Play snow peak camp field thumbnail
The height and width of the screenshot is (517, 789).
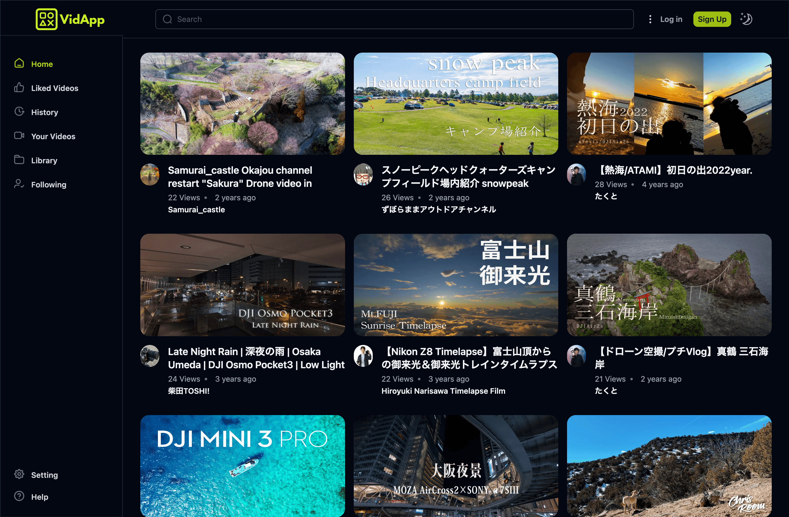point(455,103)
